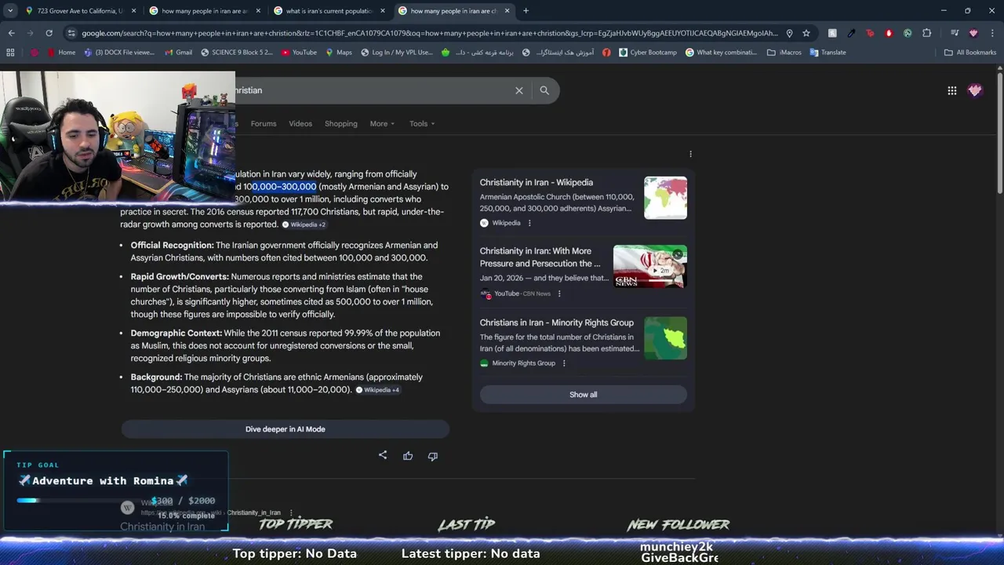The height and width of the screenshot is (565, 1004).
Task: Open the Home bookmark
Action: click(x=61, y=53)
